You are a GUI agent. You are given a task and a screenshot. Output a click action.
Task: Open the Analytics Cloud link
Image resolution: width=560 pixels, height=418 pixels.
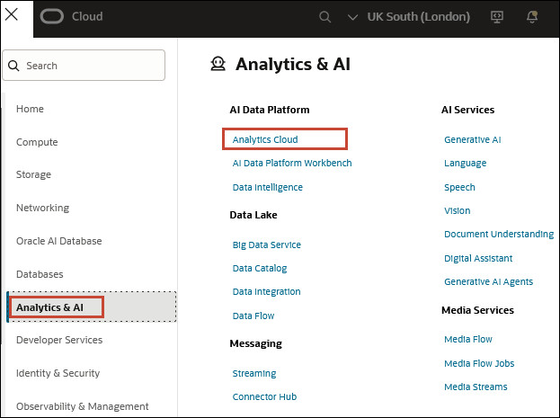[x=265, y=139]
